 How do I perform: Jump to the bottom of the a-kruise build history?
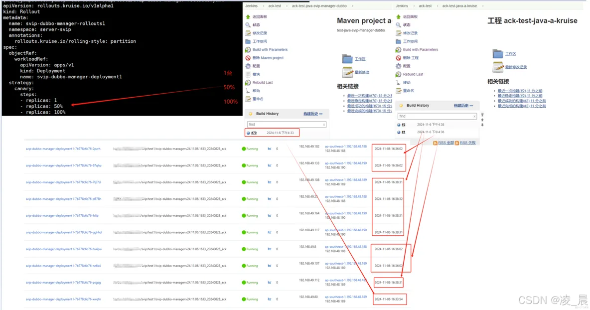(482, 125)
